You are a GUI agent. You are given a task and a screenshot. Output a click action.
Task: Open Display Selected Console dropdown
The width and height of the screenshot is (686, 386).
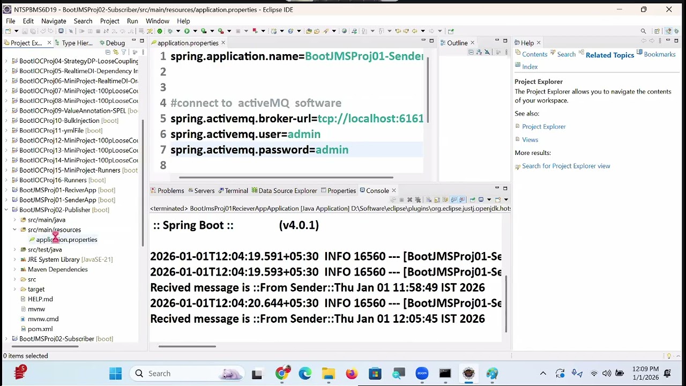(489, 199)
